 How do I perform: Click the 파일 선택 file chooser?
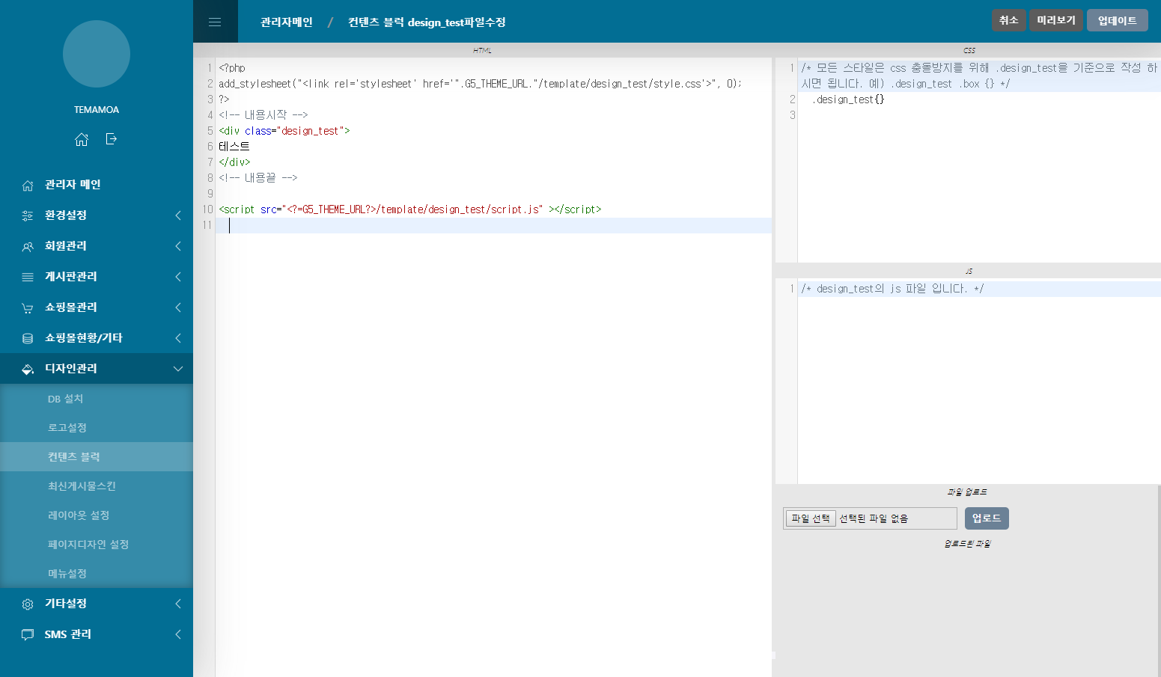[811, 518]
